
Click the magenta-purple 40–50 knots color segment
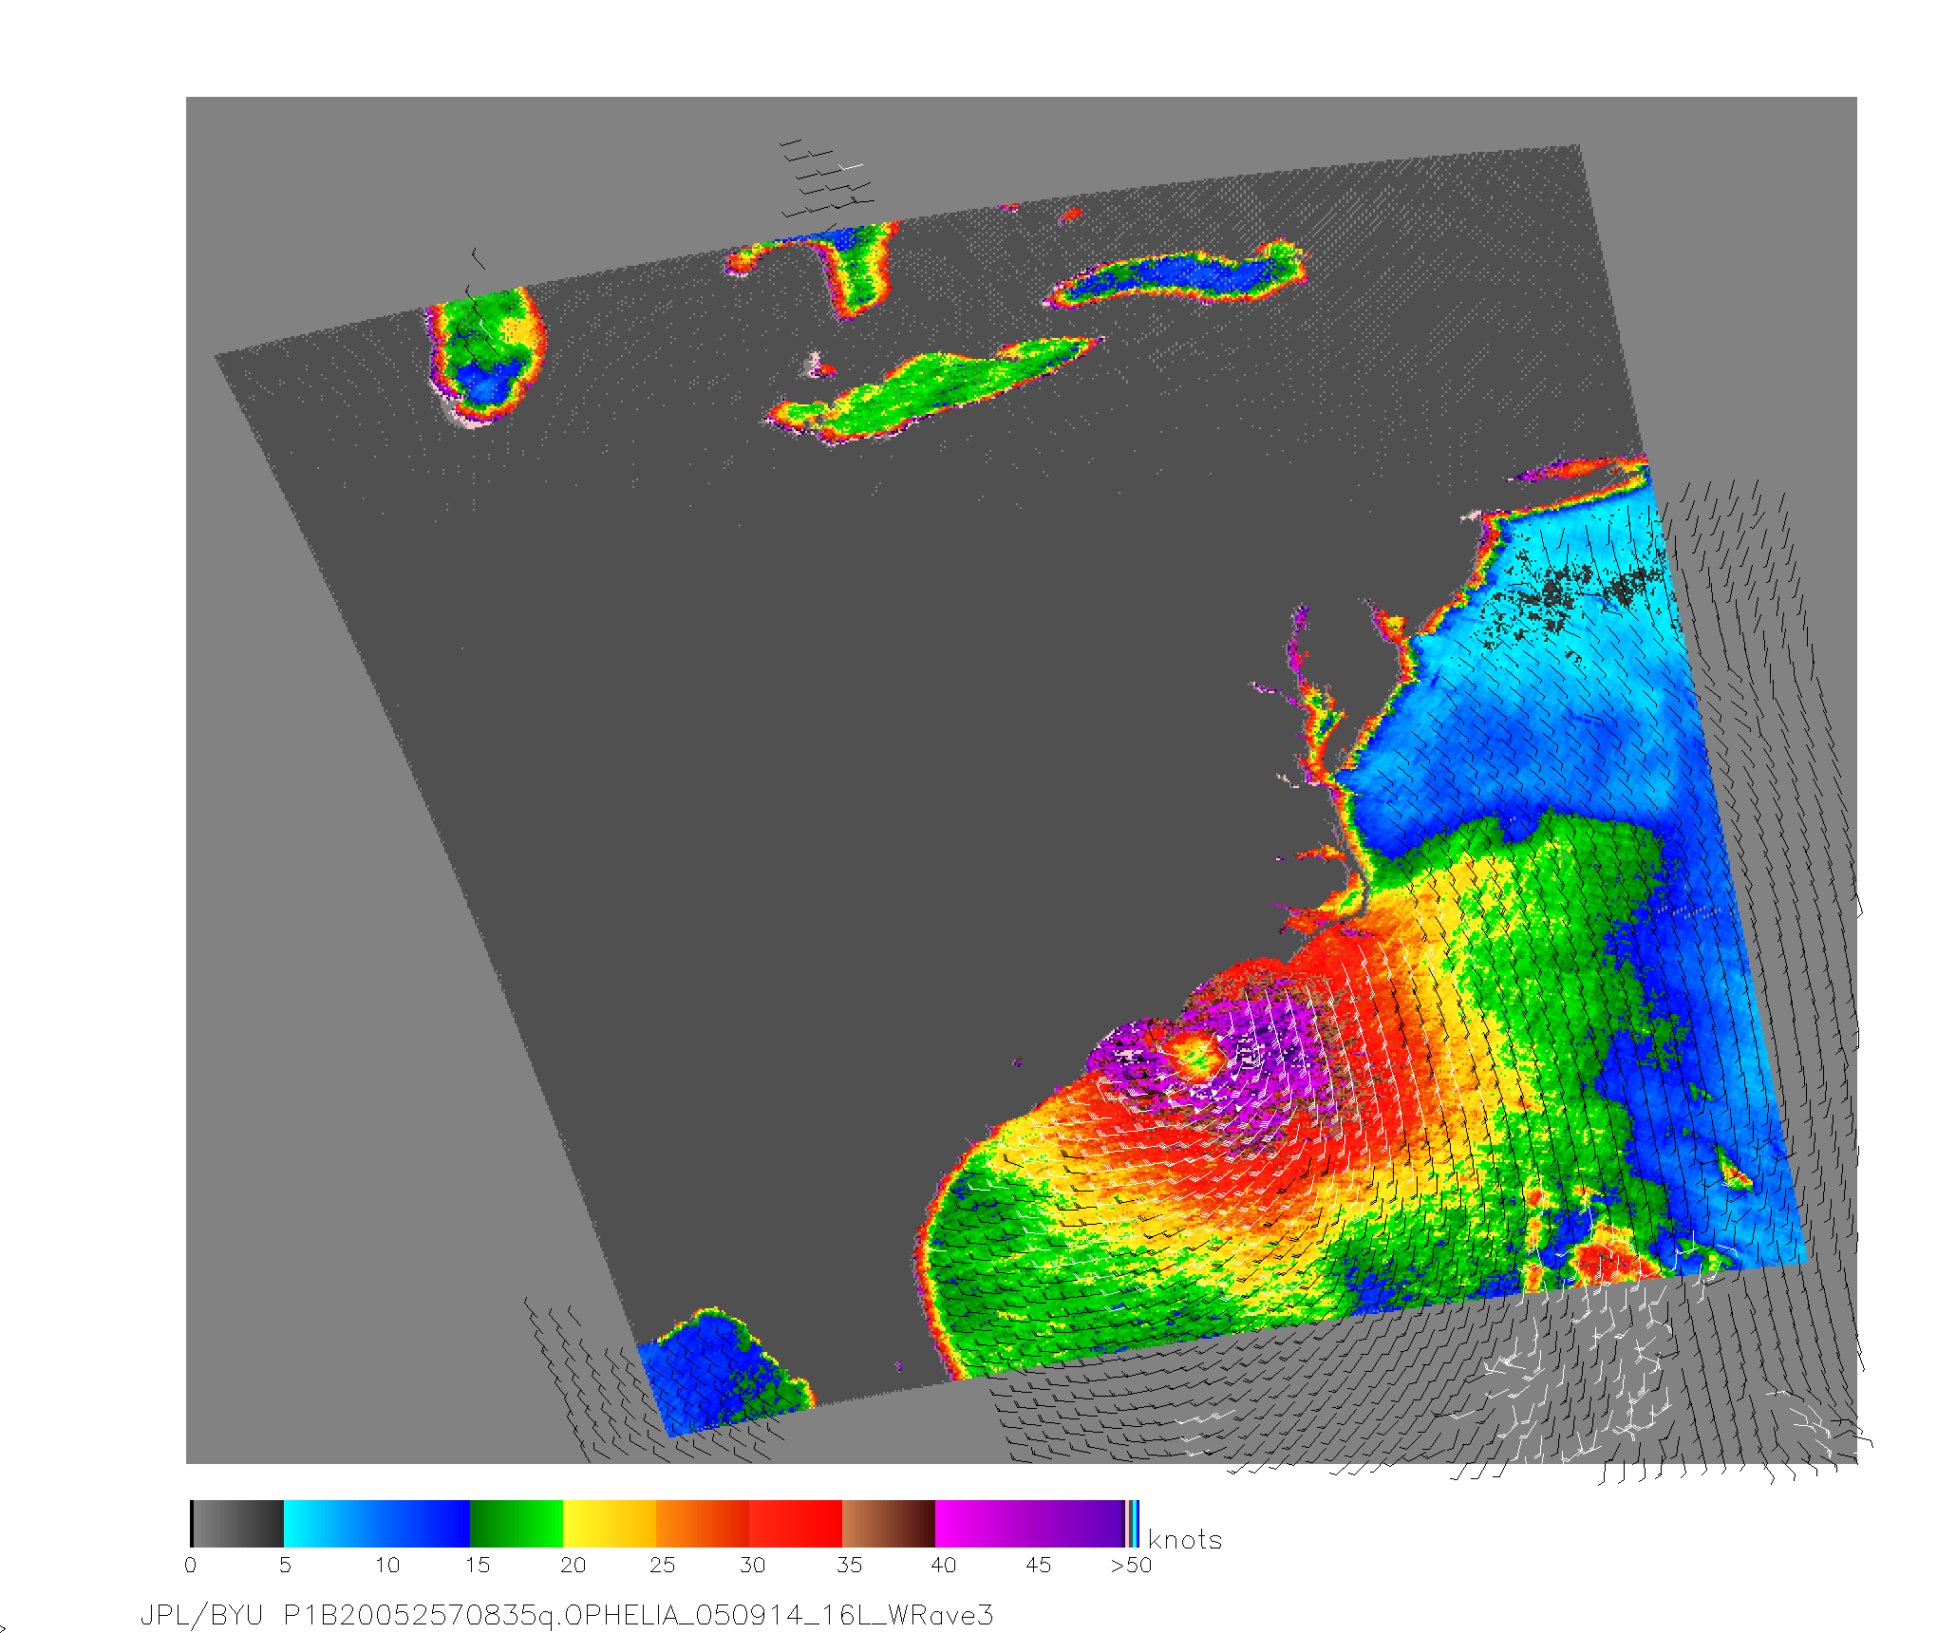coord(1029,1523)
